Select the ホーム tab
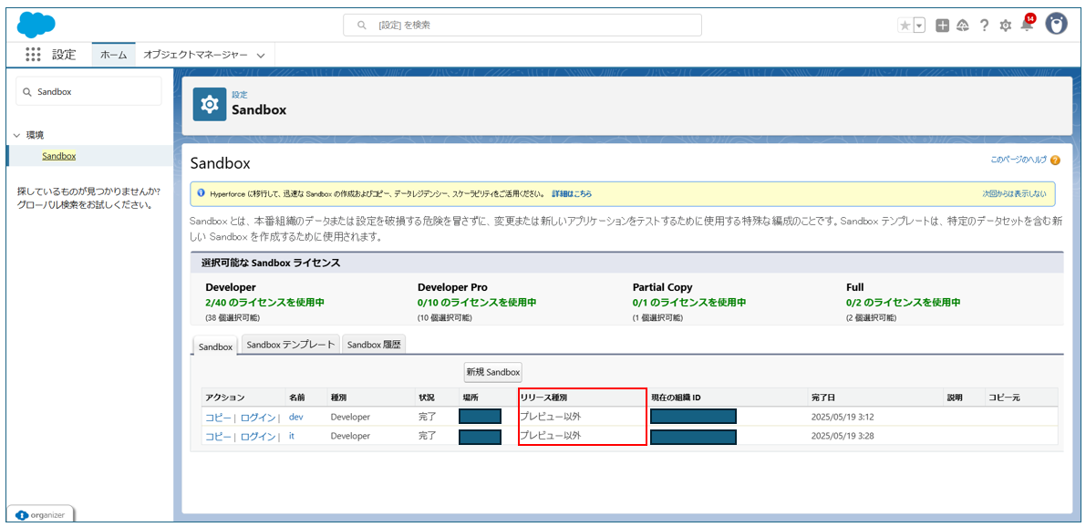 [114, 55]
